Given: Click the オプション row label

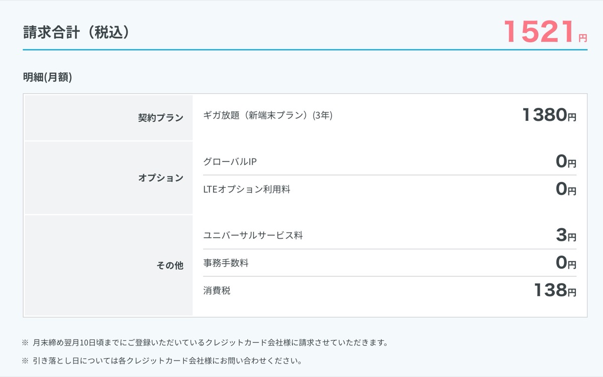Looking at the screenshot, I should point(161,178).
